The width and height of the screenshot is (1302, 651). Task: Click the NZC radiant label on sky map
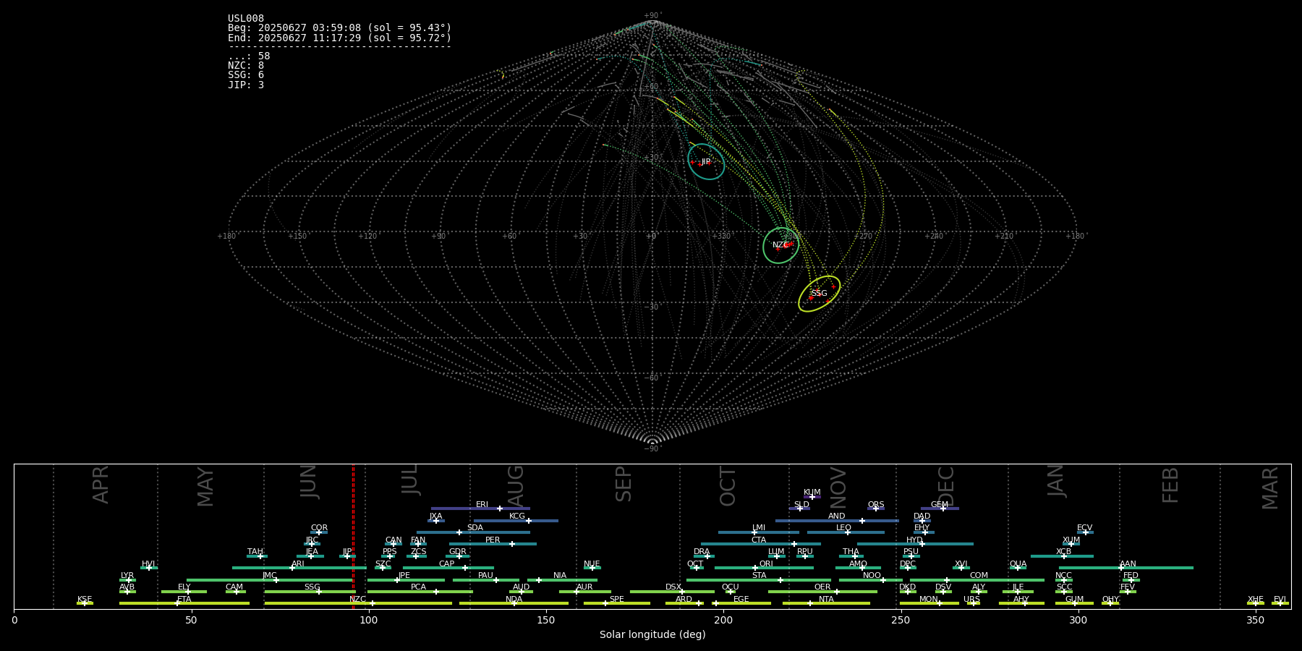tap(780, 245)
